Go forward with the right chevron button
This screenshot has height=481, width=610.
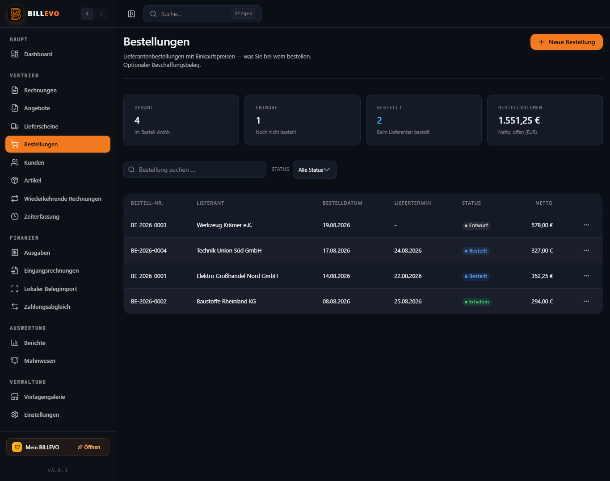tap(101, 14)
